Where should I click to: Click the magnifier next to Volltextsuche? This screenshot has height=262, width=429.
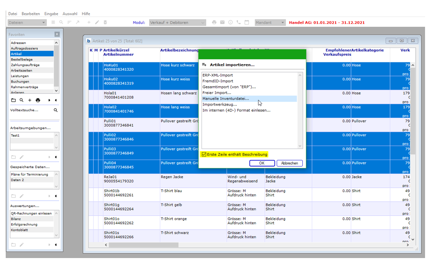point(55,110)
